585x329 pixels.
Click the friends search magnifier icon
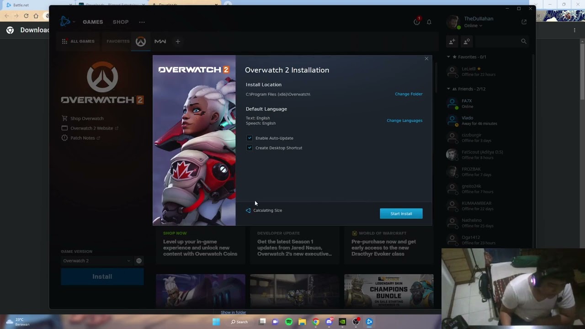(x=524, y=41)
